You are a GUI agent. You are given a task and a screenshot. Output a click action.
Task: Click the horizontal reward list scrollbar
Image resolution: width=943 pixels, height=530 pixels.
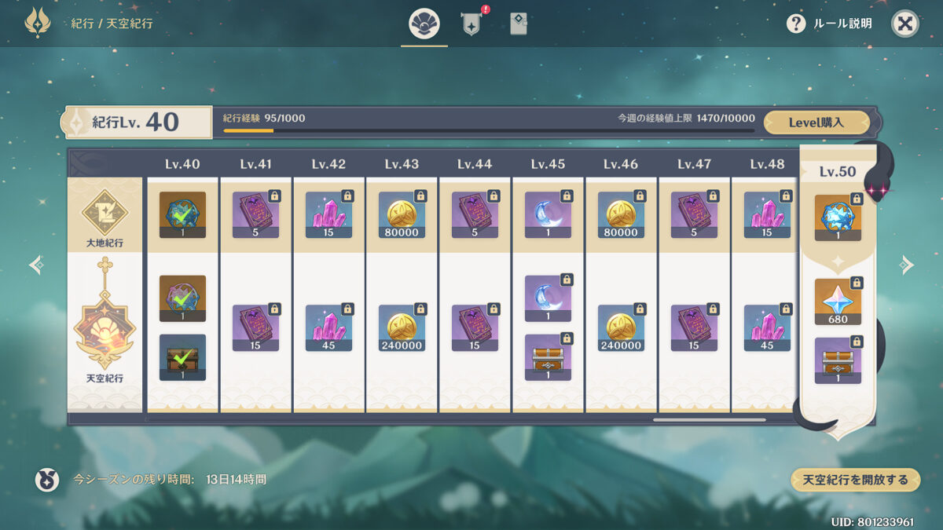(x=709, y=420)
